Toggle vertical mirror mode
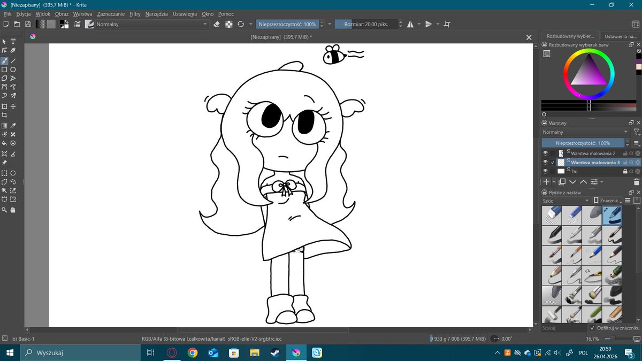 (429, 24)
